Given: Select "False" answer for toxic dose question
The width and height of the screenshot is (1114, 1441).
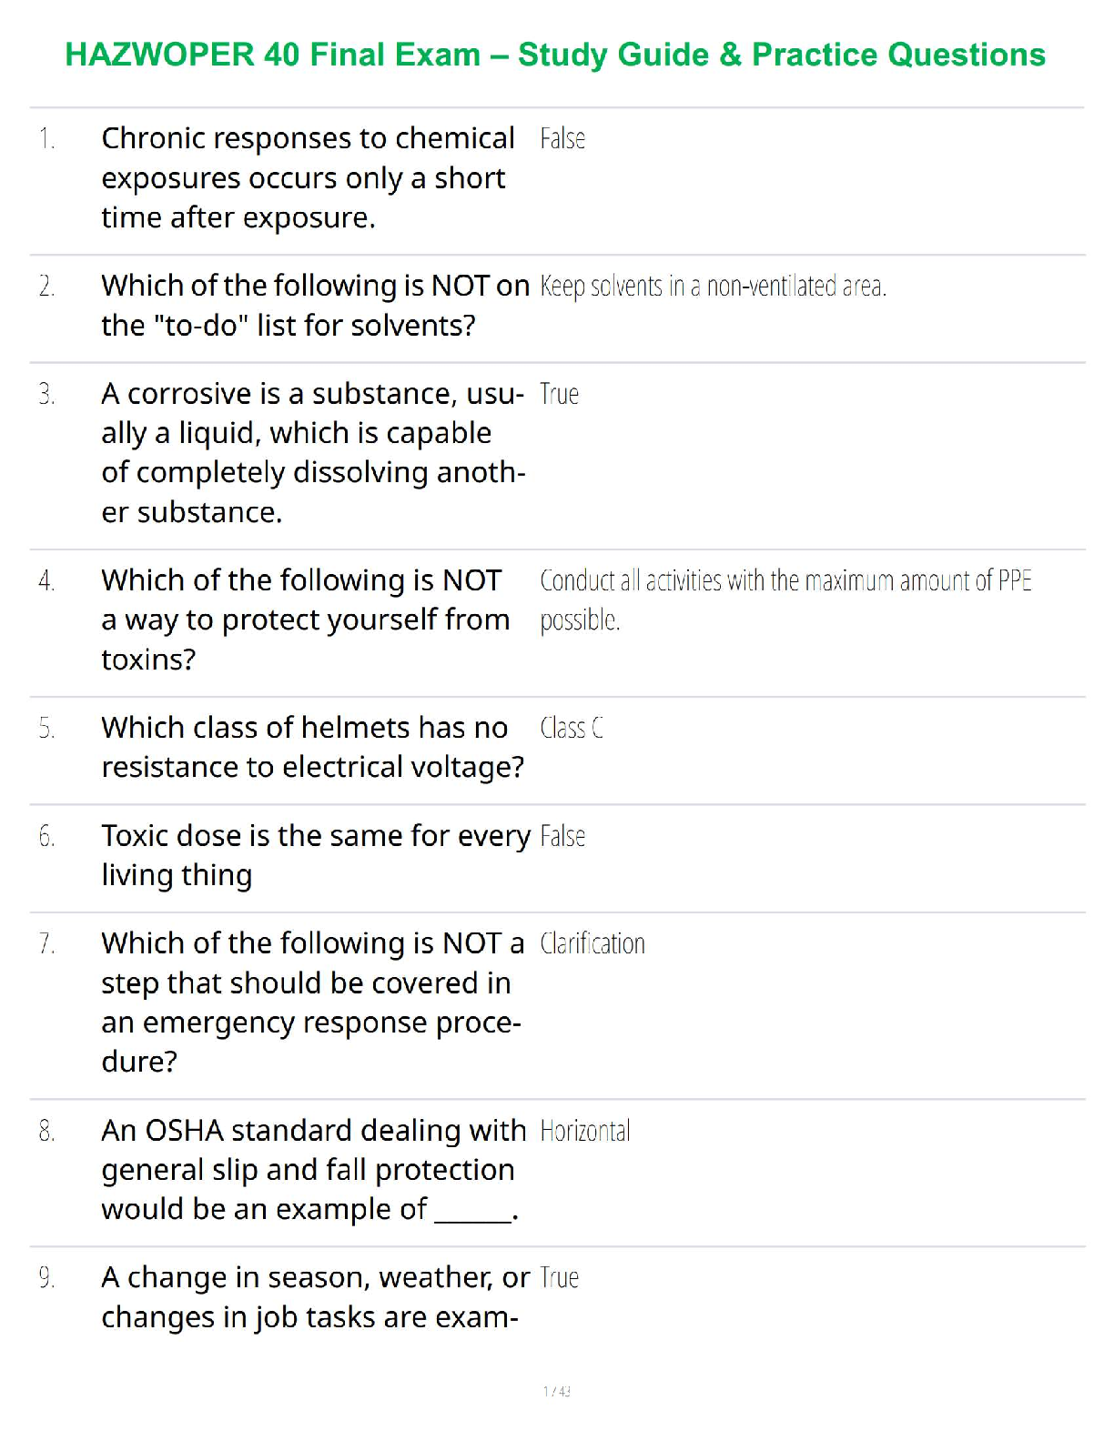Looking at the screenshot, I should (562, 837).
